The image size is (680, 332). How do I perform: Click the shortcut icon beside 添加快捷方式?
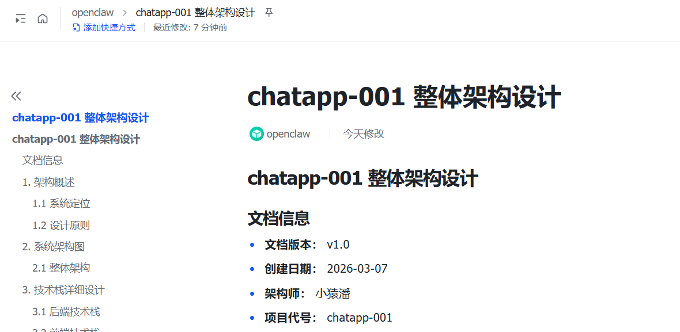[x=75, y=27]
